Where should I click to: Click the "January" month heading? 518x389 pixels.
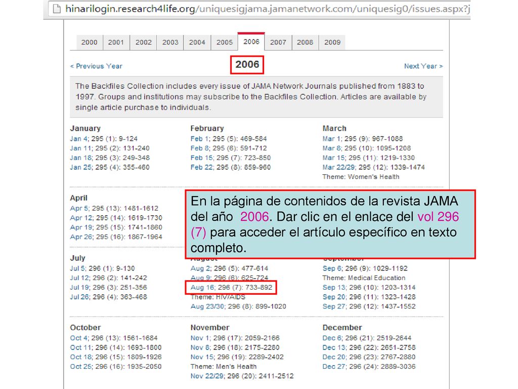(85, 128)
